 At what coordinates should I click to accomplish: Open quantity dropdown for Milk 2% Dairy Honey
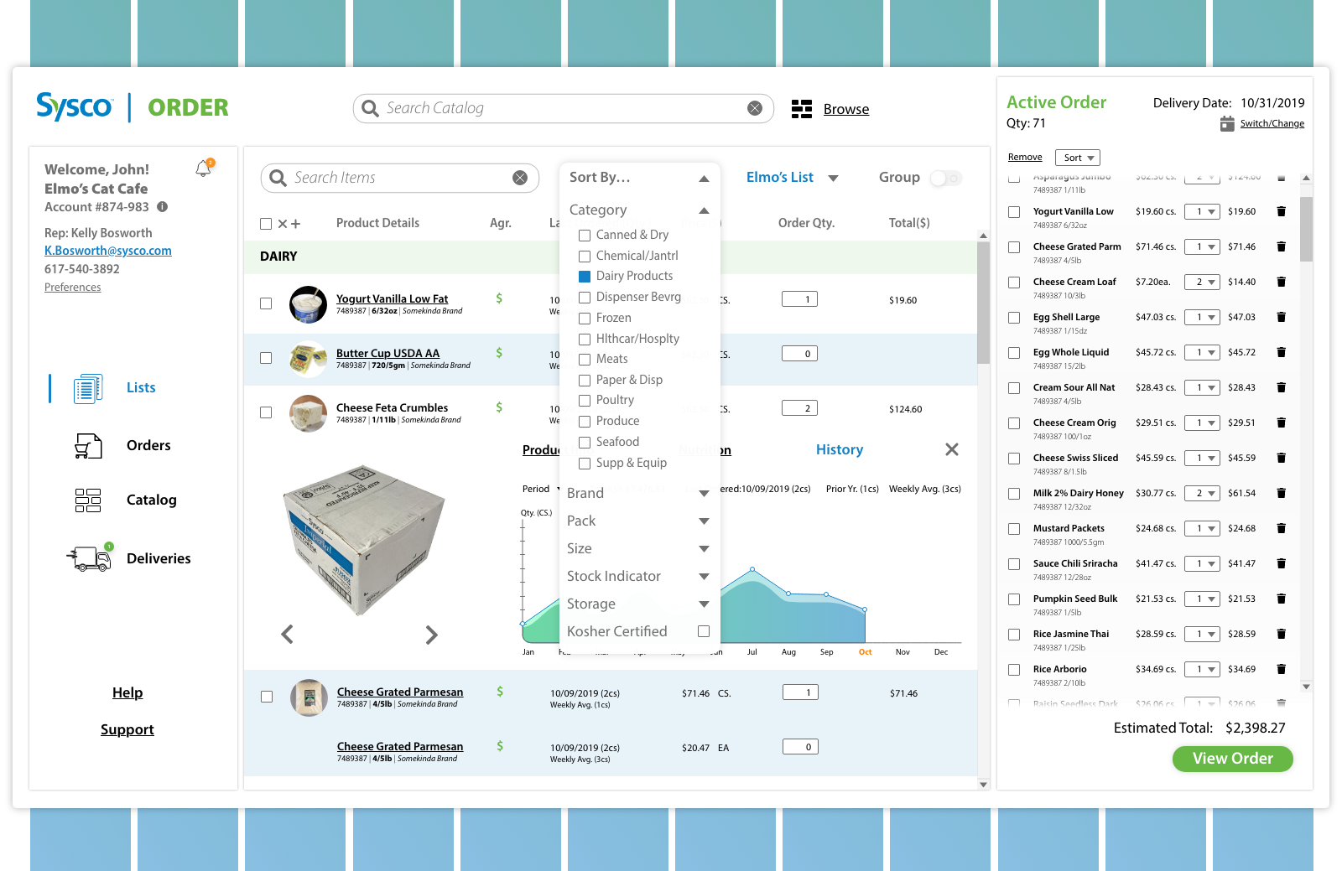(1202, 494)
